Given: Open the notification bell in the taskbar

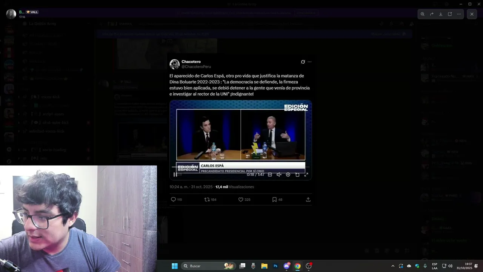Looking at the screenshot, I should [x=476, y=266].
